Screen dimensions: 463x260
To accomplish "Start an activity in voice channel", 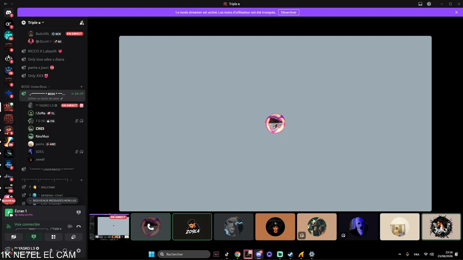I will [x=54, y=237].
